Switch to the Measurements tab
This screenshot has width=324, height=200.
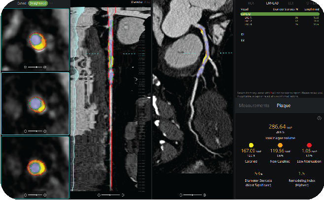254,106
